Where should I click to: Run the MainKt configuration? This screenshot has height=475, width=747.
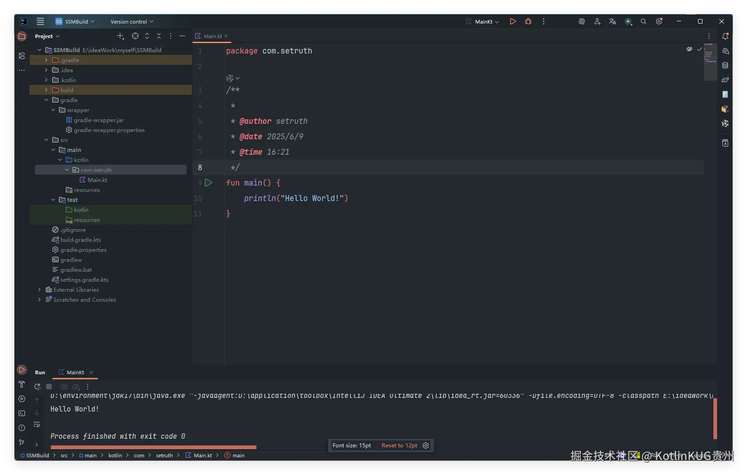512,21
